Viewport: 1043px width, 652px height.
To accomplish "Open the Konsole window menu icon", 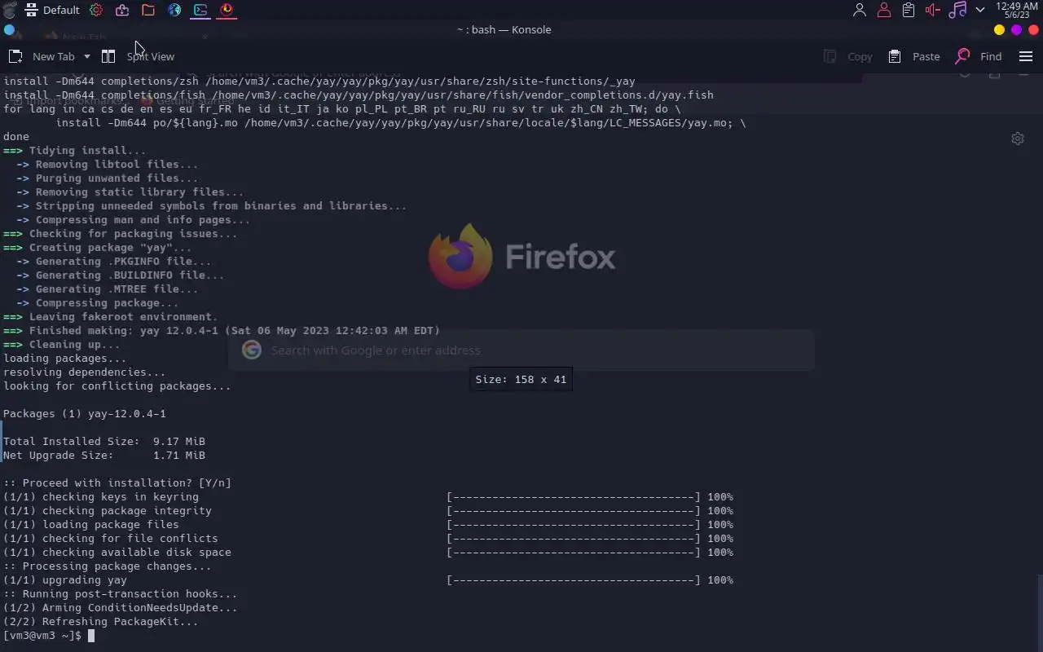I will coord(9,29).
